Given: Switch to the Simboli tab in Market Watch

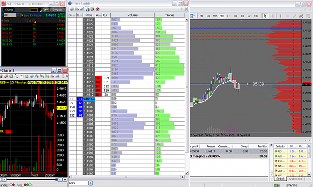Looking at the screenshot, I should [x=280, y=179].
